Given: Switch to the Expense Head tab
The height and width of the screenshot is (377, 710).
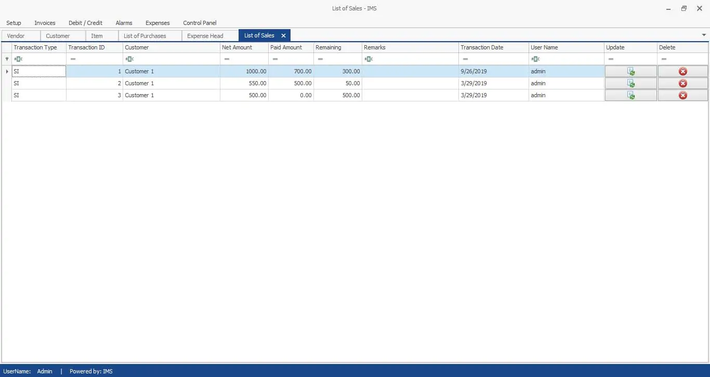Looking at the screenshot, I should pos(205,36).
